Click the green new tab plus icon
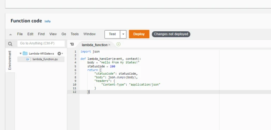 (119, 44)
